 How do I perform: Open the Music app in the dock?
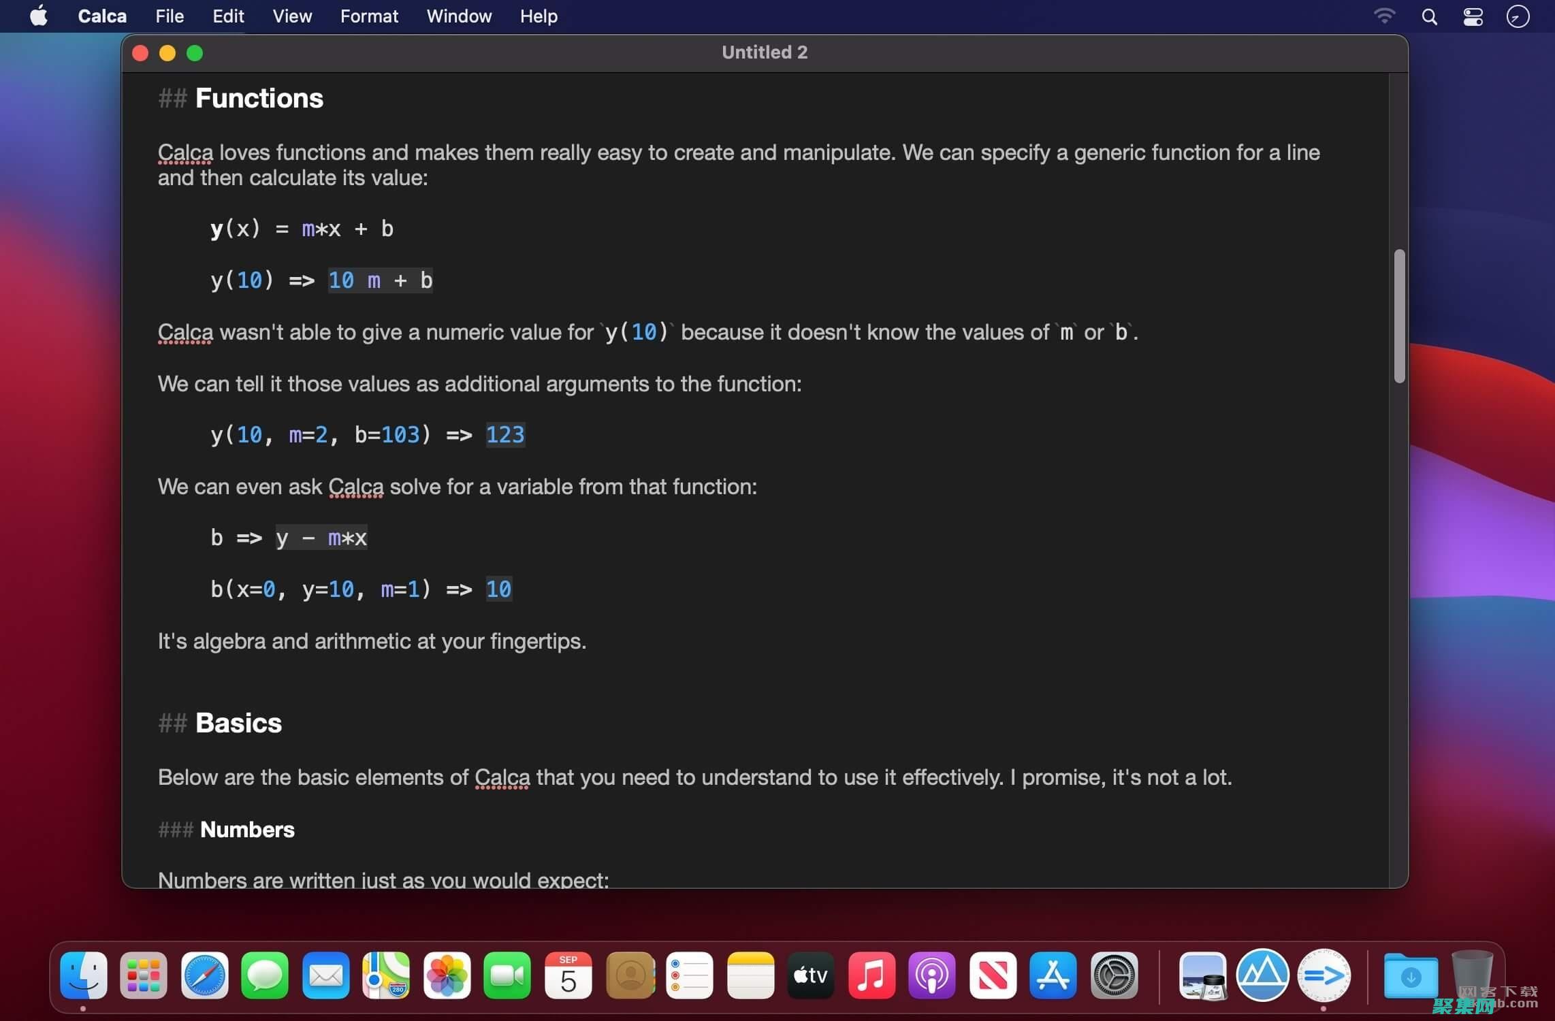tap(871, 975)
